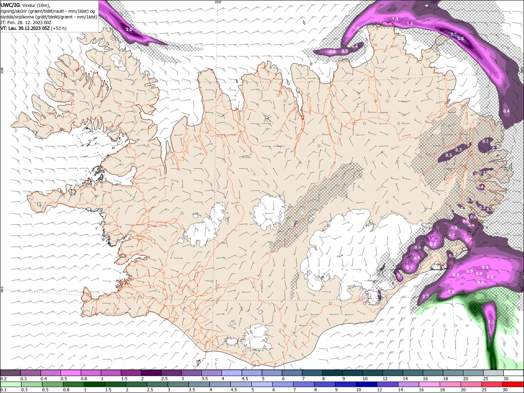Click the 1.6 precipitation value on the map
The width and height of the screenshot is (524, 393).
point(410,24)
